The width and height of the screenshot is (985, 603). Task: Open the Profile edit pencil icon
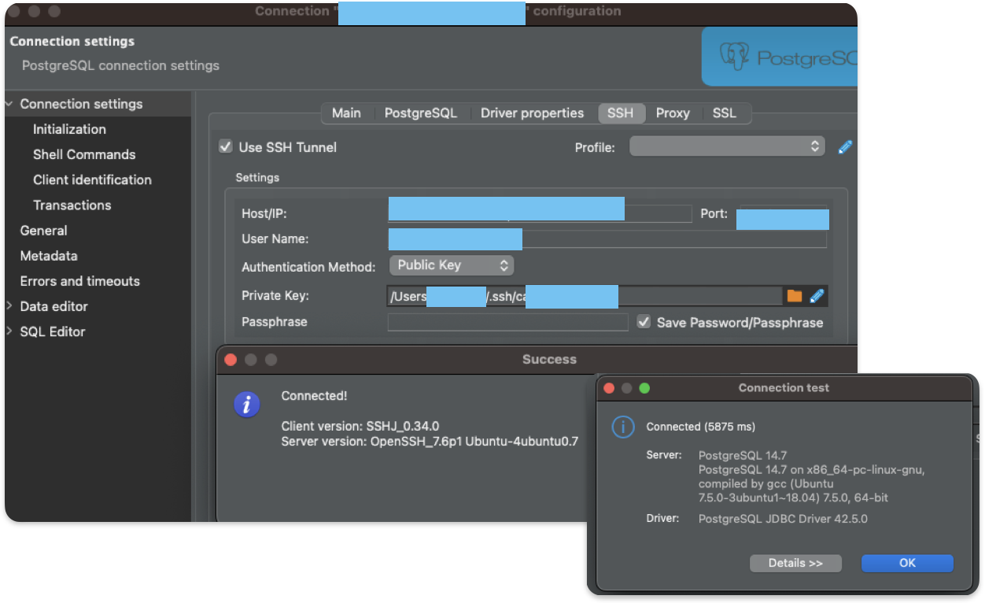pos(845,146)
